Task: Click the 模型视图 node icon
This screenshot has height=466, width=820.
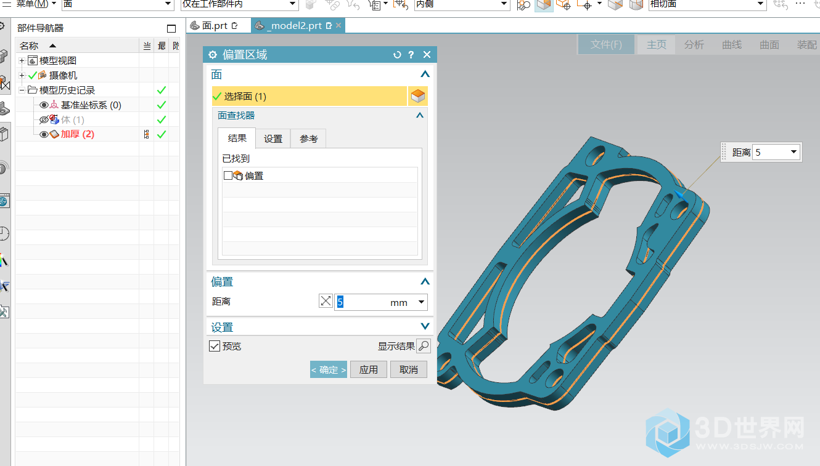Action: (x=33, y=60)
